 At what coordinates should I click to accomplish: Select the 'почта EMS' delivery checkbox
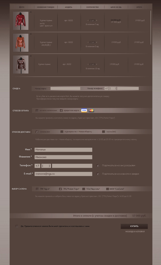(104, 132)
